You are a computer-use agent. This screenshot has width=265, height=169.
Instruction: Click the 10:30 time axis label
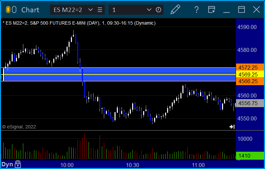133,165
